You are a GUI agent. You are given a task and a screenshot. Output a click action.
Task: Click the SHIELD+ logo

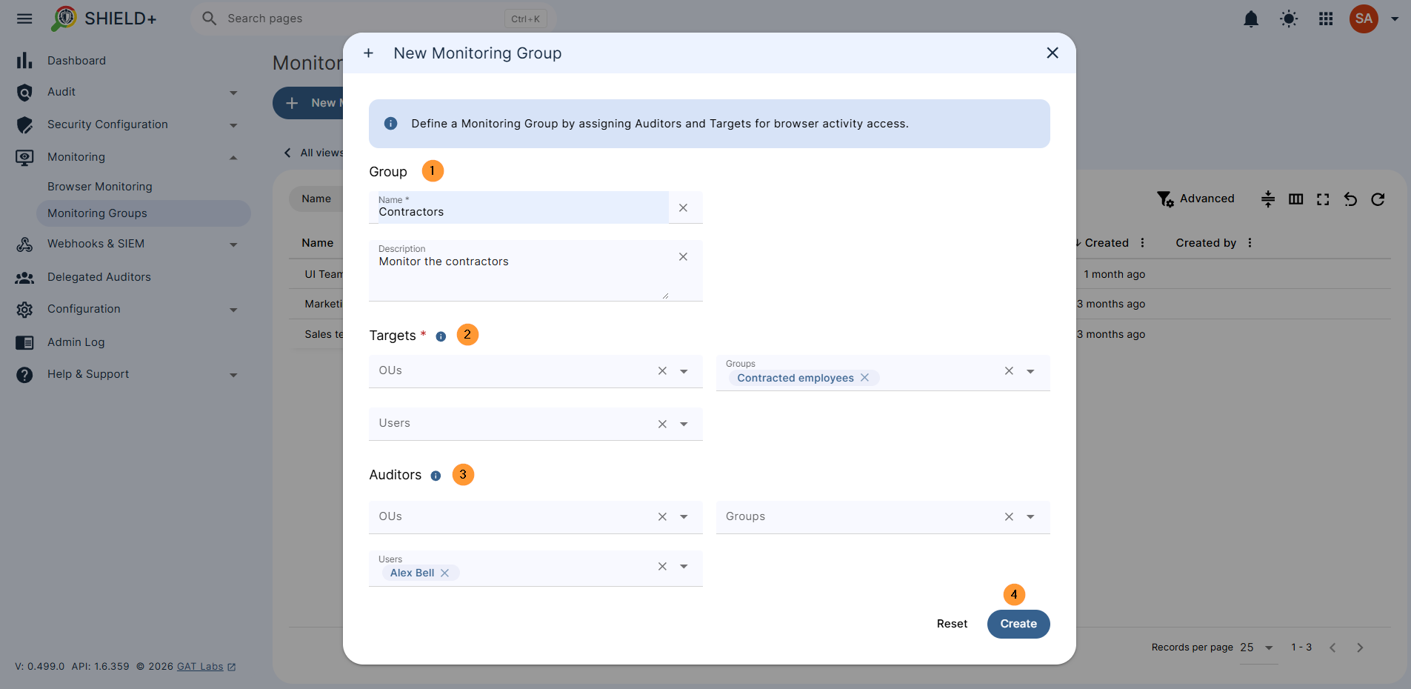tap(104, 19)
